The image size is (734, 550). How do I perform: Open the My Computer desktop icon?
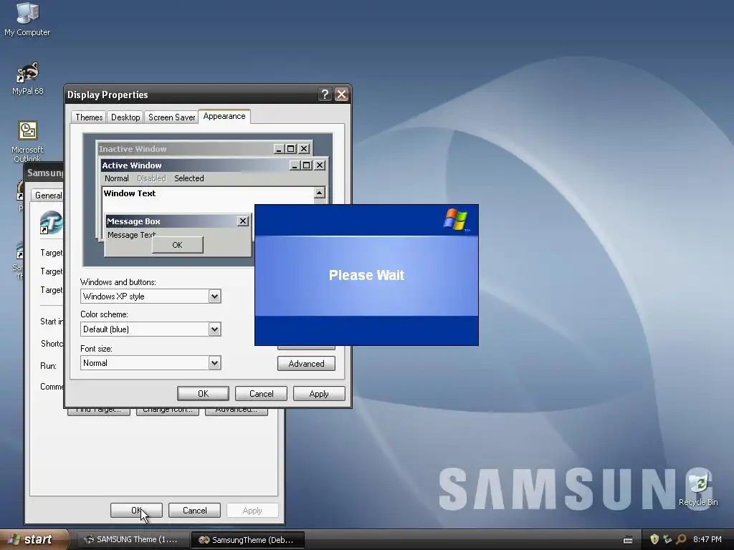point(27,19)
